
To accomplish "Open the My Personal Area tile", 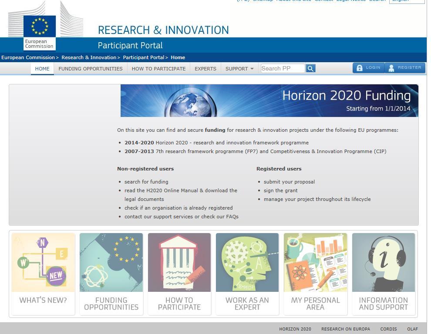I will pyautogui.click(x=315, y=274).
